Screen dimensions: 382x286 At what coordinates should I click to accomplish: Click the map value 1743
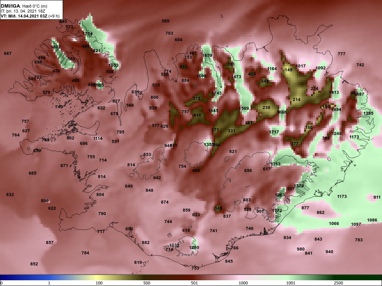coord(217,93)
